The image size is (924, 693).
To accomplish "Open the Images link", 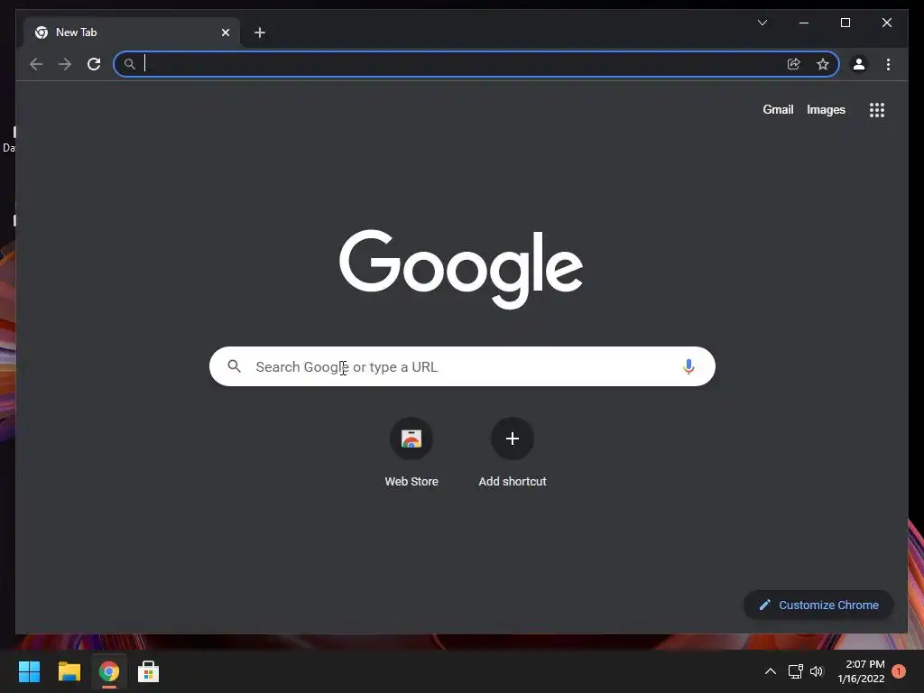I will coord(826,109).
